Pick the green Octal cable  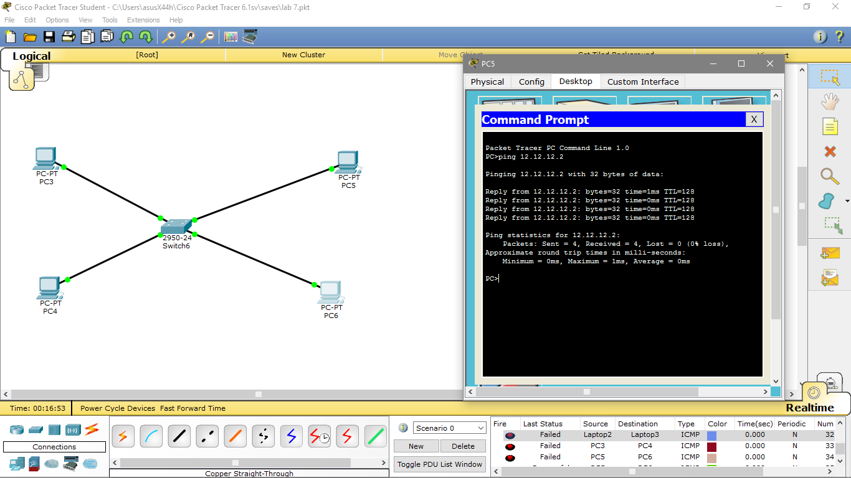pos(375,437)
